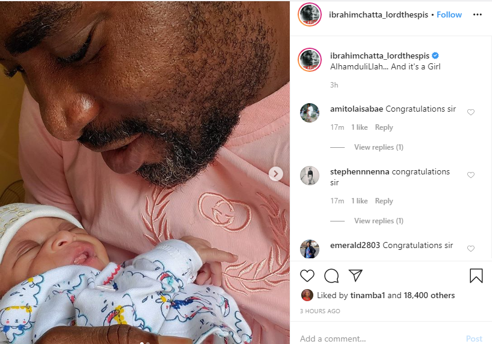Open the header profile avatar story ring

coord(309,14)
